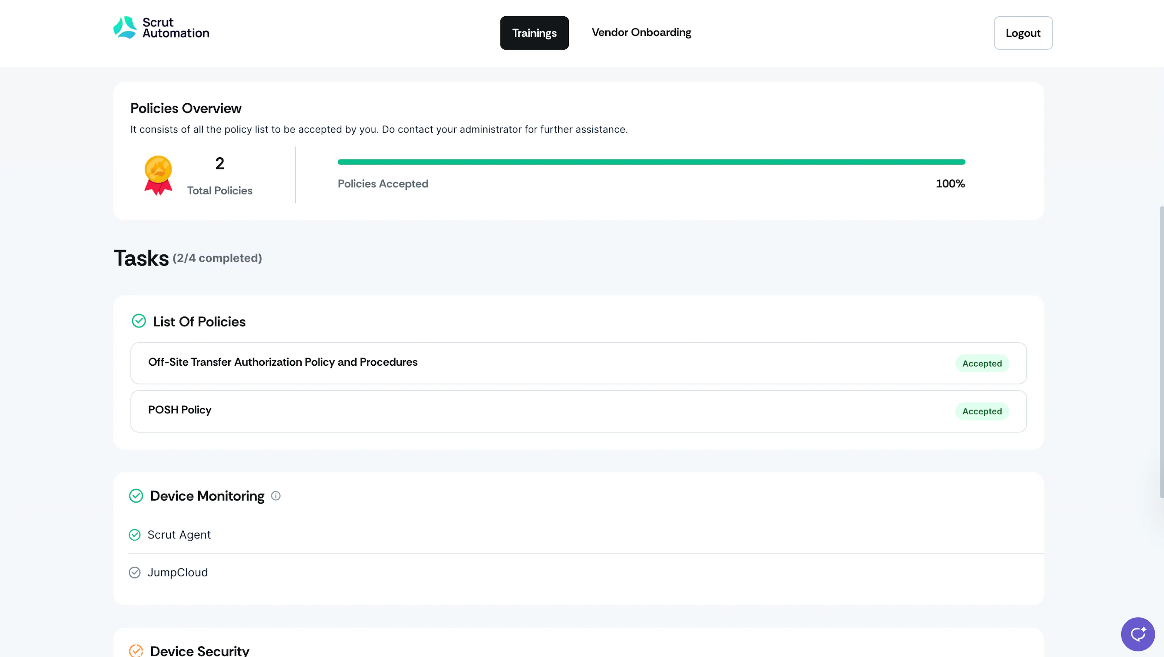The width and height of the screenshot is (1164, 657).
Task: Select the JumpCloud device monitoring item
Action: (x=178, y=572)
